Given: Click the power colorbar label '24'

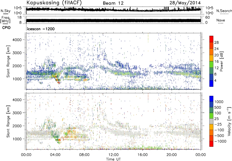Looking at the screenshot, I should pos(216,49).
